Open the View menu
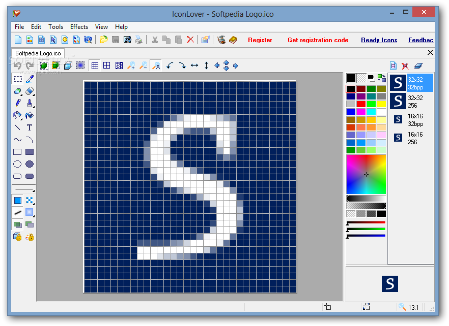 click(x=101, y=27)
